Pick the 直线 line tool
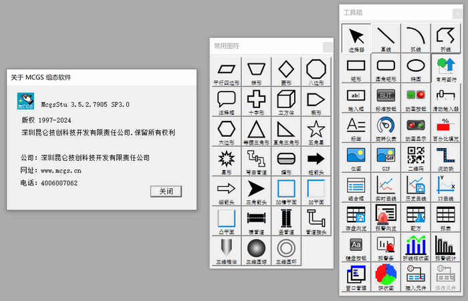The height and width of the screenshot is (301, 468). pos(386,39)
